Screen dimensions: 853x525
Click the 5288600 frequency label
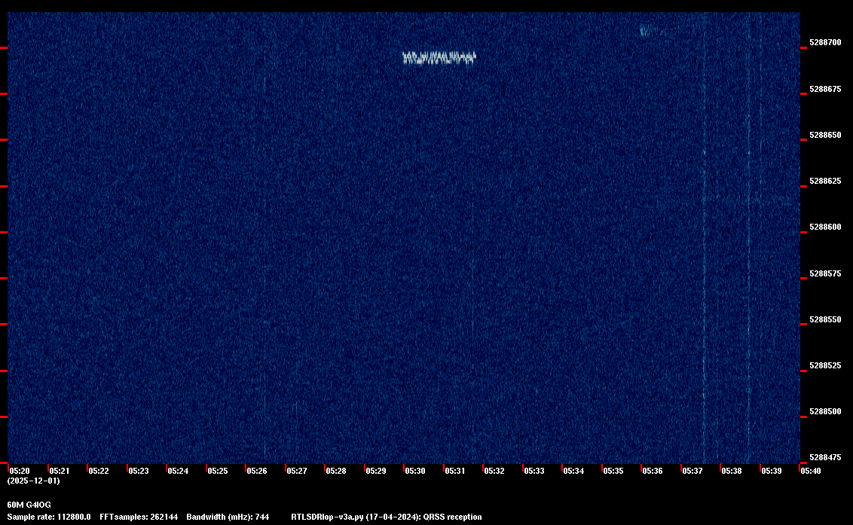pyautogui.click(x=825, y=227)
